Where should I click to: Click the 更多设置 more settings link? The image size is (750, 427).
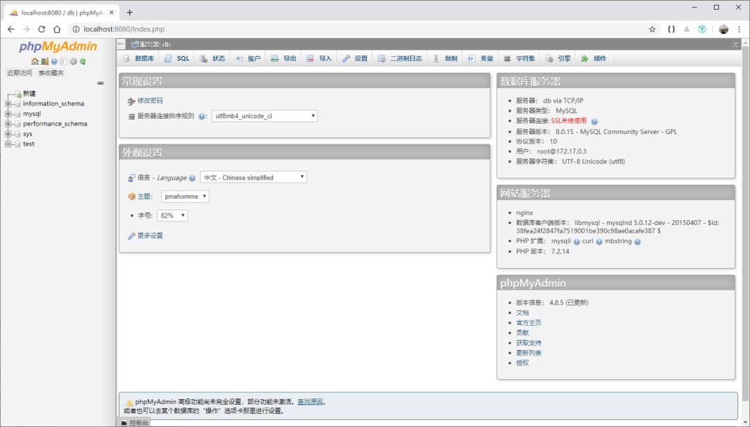click(x=150, y=236)
